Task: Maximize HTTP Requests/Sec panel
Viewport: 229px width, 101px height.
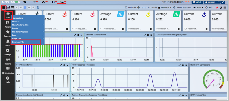Action: [x=61, y=65]
